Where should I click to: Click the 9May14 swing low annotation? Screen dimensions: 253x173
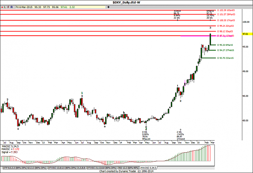pos(146,135)
